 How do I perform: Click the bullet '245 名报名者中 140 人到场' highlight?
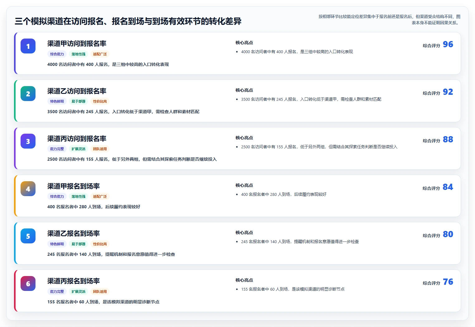pyautogui.click(x=300, y=242)
